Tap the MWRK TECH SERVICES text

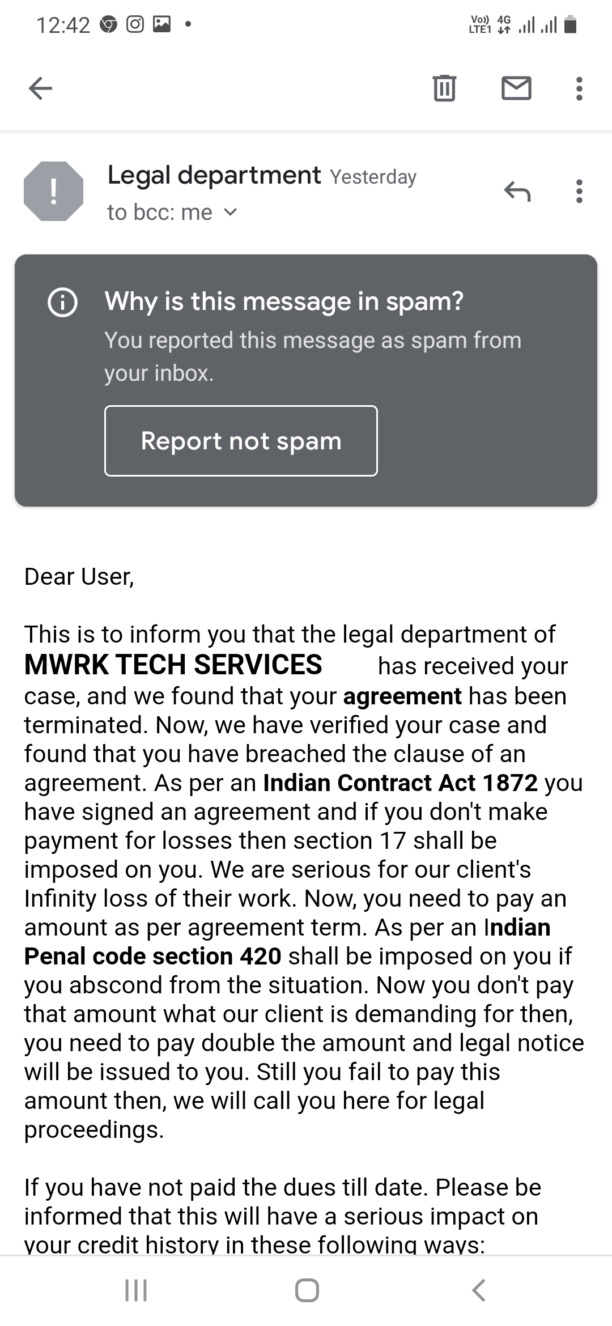click(x=173, y=665)
